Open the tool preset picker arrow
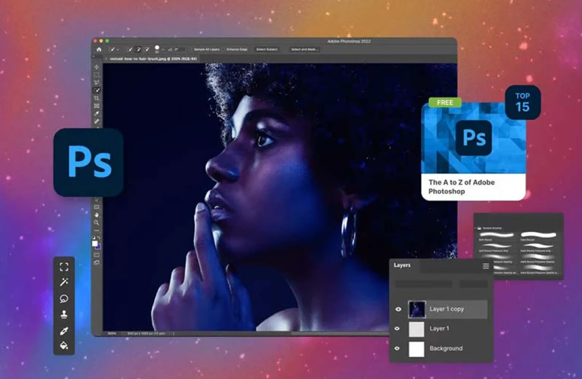Image resolution: width=582 pixels, height=379 pixels. click(x=118, y=50)
